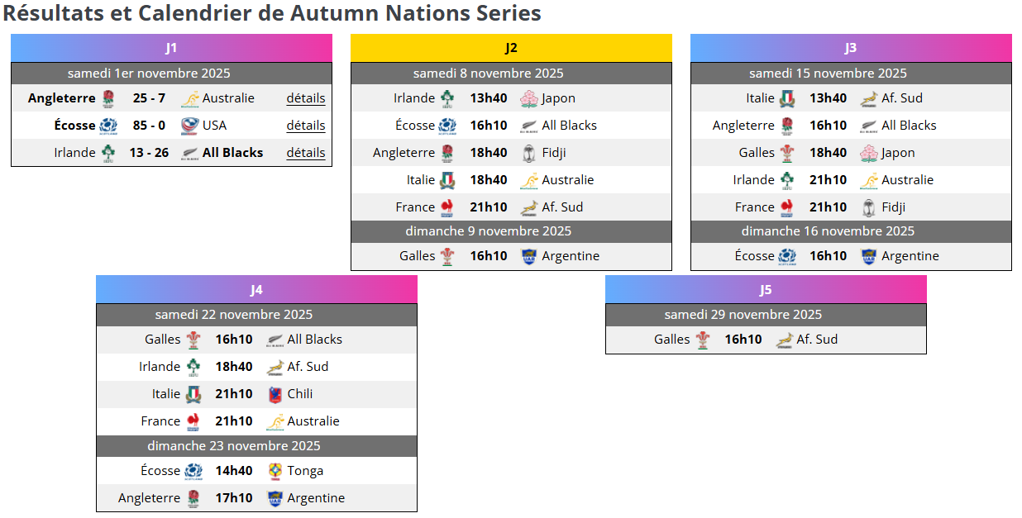The height and width of the screenshot is (518, 1022).
Task: Click the USA rugby logo in J1
Action: pyautogui.click(x=190, y=126)
